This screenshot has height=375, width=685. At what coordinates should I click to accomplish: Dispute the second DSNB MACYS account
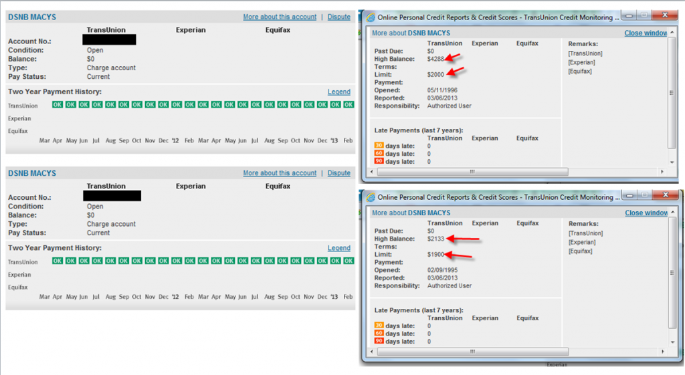click(338, 173)
